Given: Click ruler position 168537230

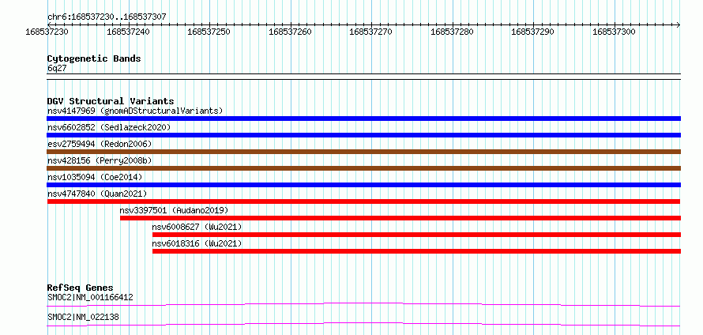Looking at the screenshot, I should (47, 32).
